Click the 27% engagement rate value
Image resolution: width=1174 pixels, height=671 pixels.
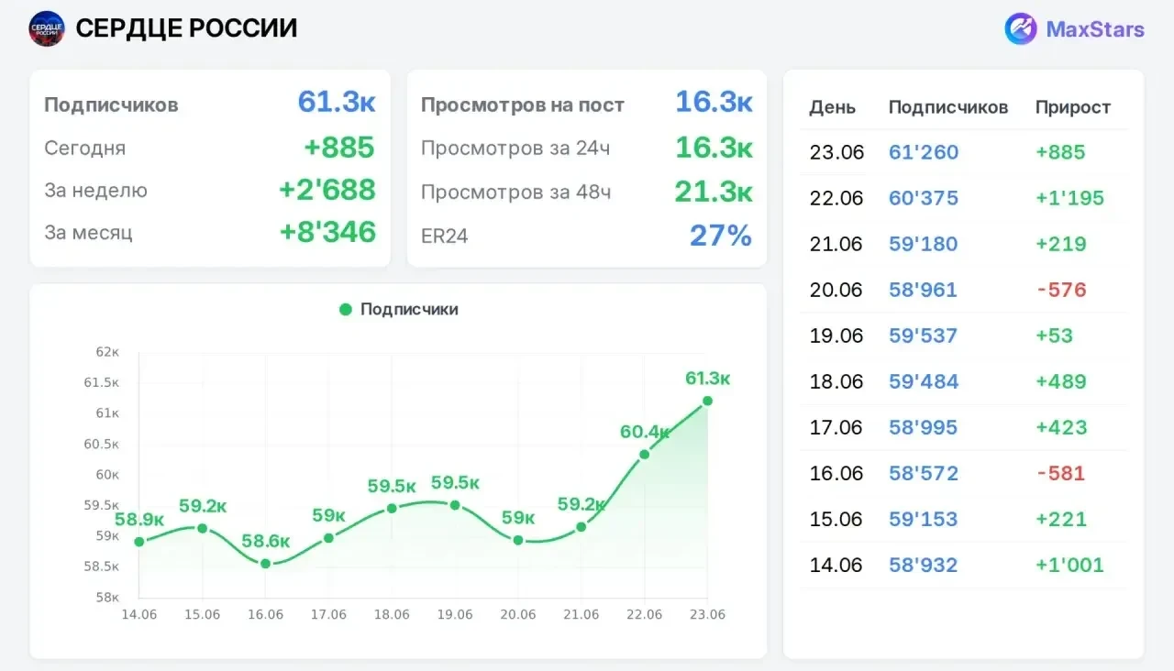[721, 235]
